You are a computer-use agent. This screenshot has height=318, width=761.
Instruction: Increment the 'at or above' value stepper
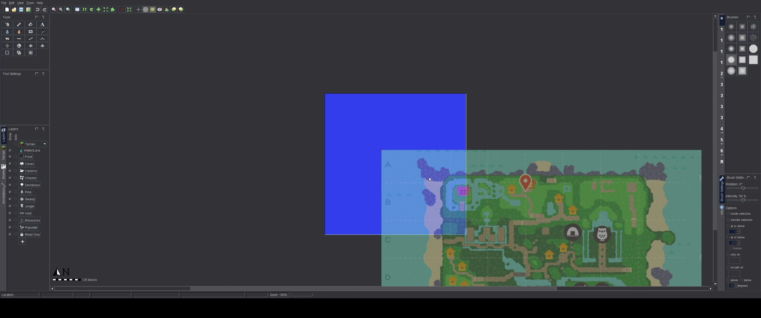tap(738, 230)
